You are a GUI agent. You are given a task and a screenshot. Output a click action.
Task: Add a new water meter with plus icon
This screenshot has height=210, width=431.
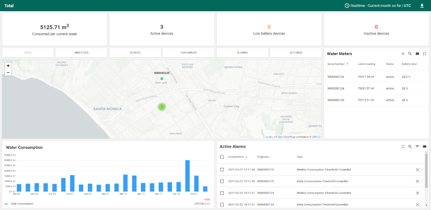click(403, 54)
